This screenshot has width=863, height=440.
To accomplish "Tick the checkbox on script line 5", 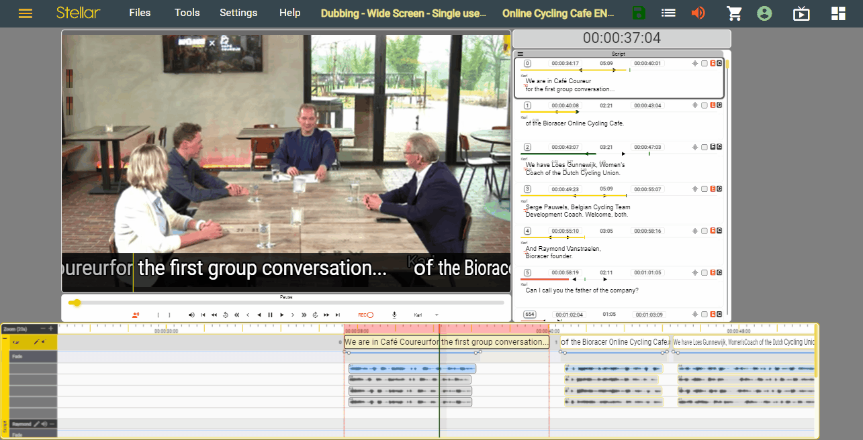I will point(704,273).
